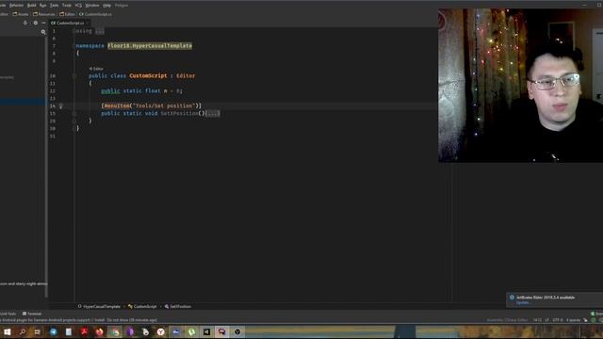Open the Windows Start menu
603x339 pixels.
(7, 331)
